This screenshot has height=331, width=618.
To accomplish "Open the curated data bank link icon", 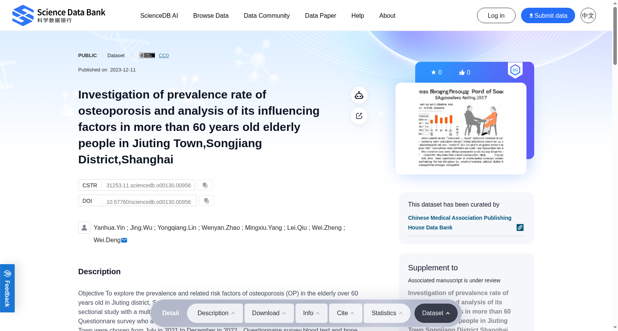I will pos(520,227).
